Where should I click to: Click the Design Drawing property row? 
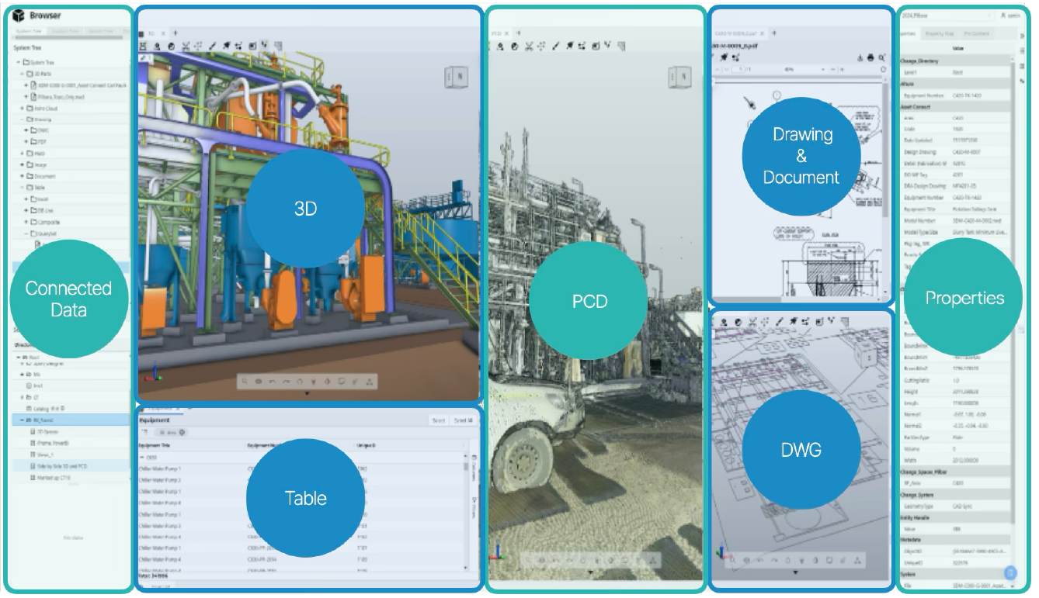click(x=956, y=152)
